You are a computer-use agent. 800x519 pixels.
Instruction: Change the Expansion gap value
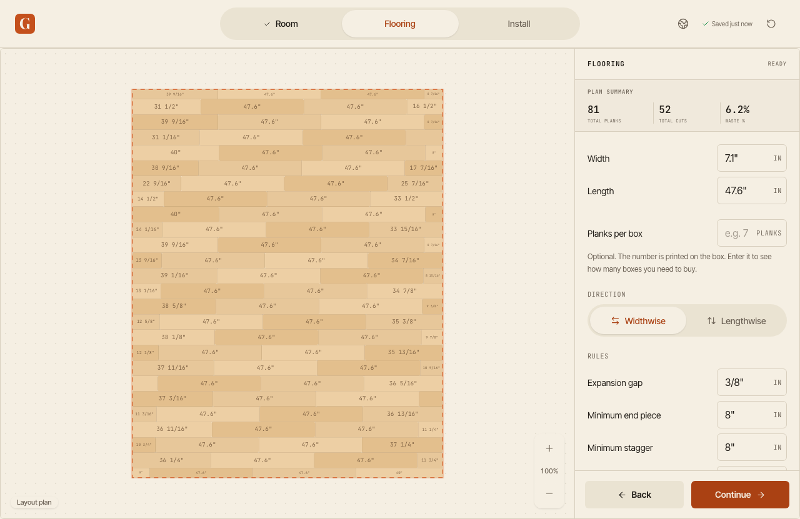[751, 382]
